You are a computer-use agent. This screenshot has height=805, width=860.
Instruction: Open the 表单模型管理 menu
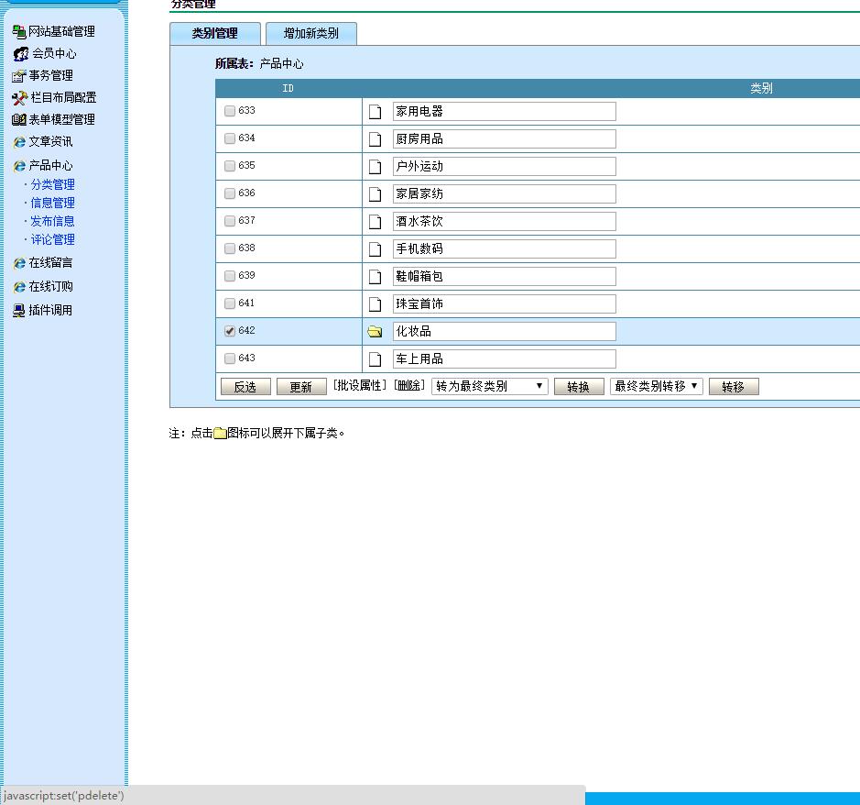62,120
